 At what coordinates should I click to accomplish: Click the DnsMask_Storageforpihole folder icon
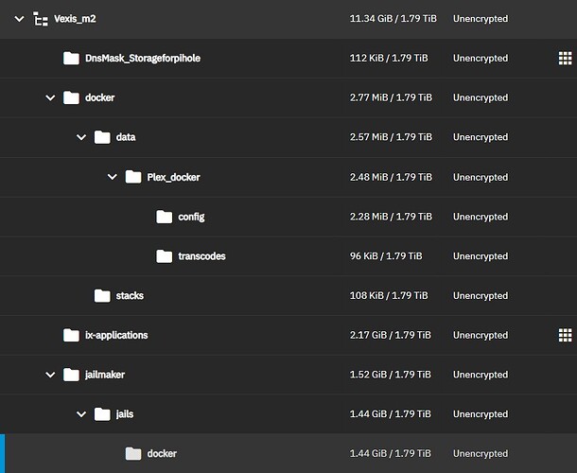click(x=71, y=58)
